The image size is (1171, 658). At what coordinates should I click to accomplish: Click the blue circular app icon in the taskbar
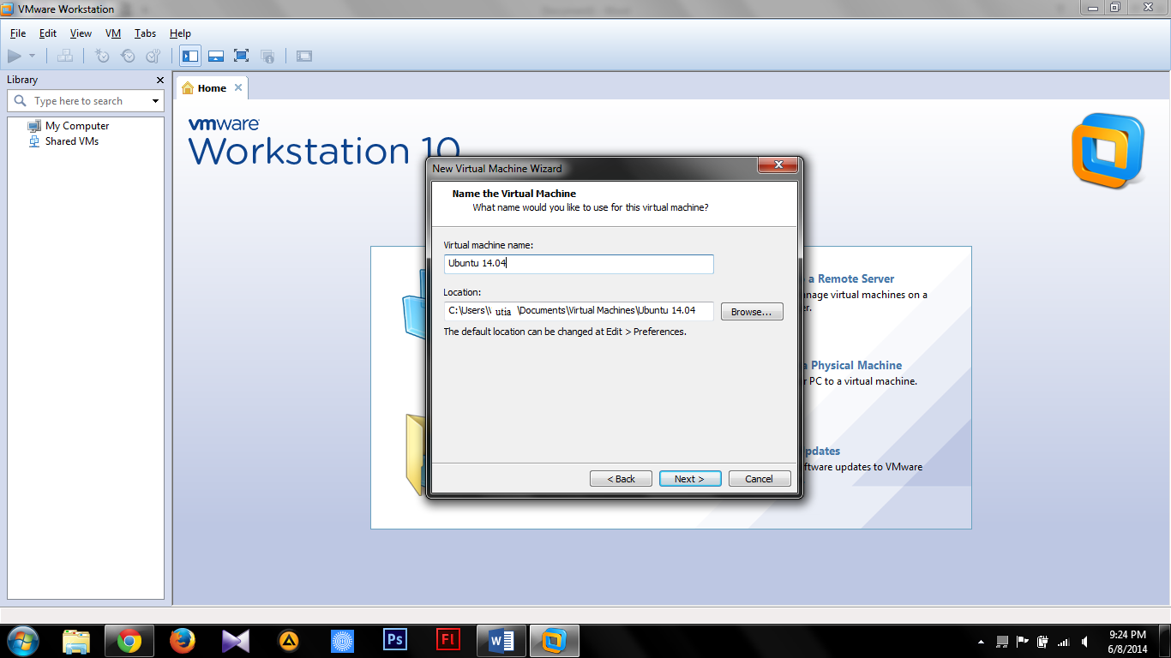coord(342,641)
